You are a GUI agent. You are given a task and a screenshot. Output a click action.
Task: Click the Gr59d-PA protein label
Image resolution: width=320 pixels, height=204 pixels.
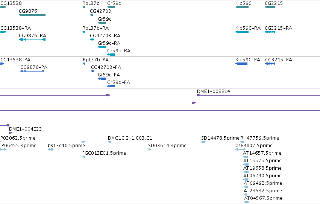pyautogui.click(x=118, y=82)
